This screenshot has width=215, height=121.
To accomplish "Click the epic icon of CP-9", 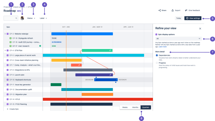I will point(8,75).
